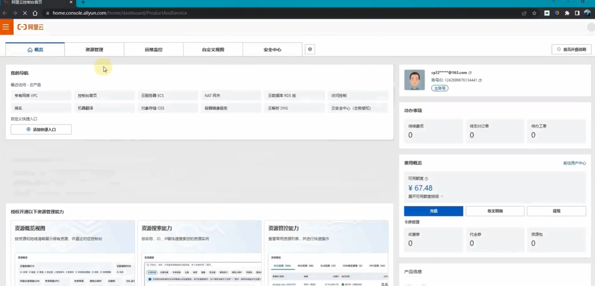Open the green square extension icon
Screen dimensions: 595x286
pyautogui.click(x=547, y=13)
